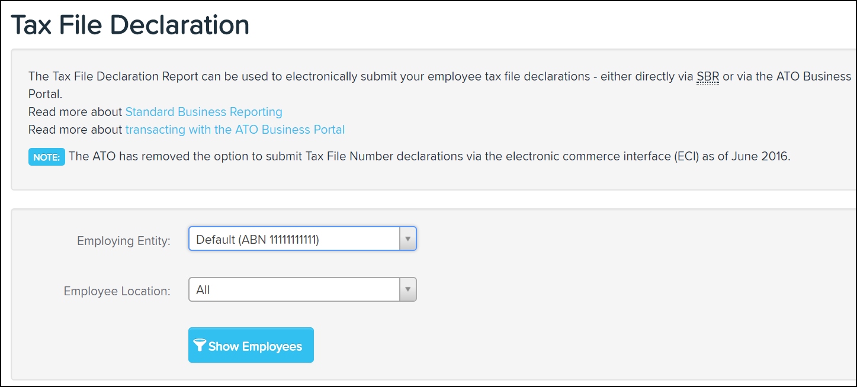Click the funnel filter icon on Show Employees

[200, 346]
